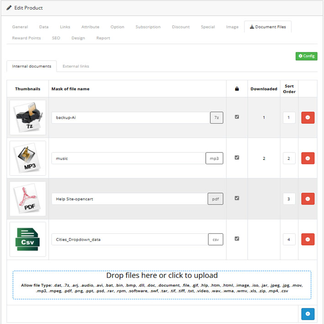Select the Internal documents sub-tab

click(x=31, y=66)
